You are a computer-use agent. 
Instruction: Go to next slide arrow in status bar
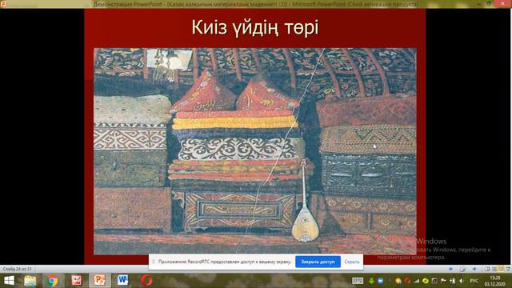click(x=474, y=269)
